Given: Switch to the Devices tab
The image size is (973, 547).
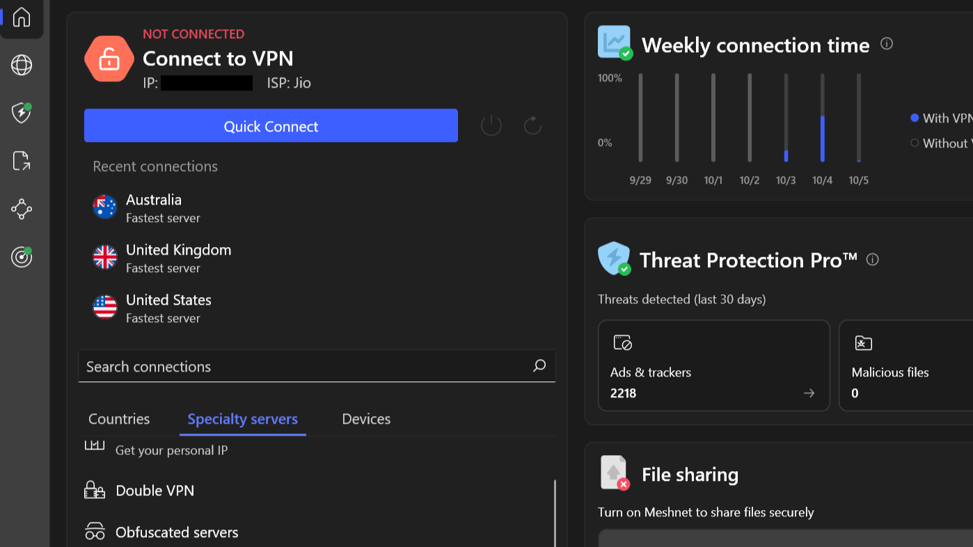Looking at the screenshot, I should pos(366,419).
